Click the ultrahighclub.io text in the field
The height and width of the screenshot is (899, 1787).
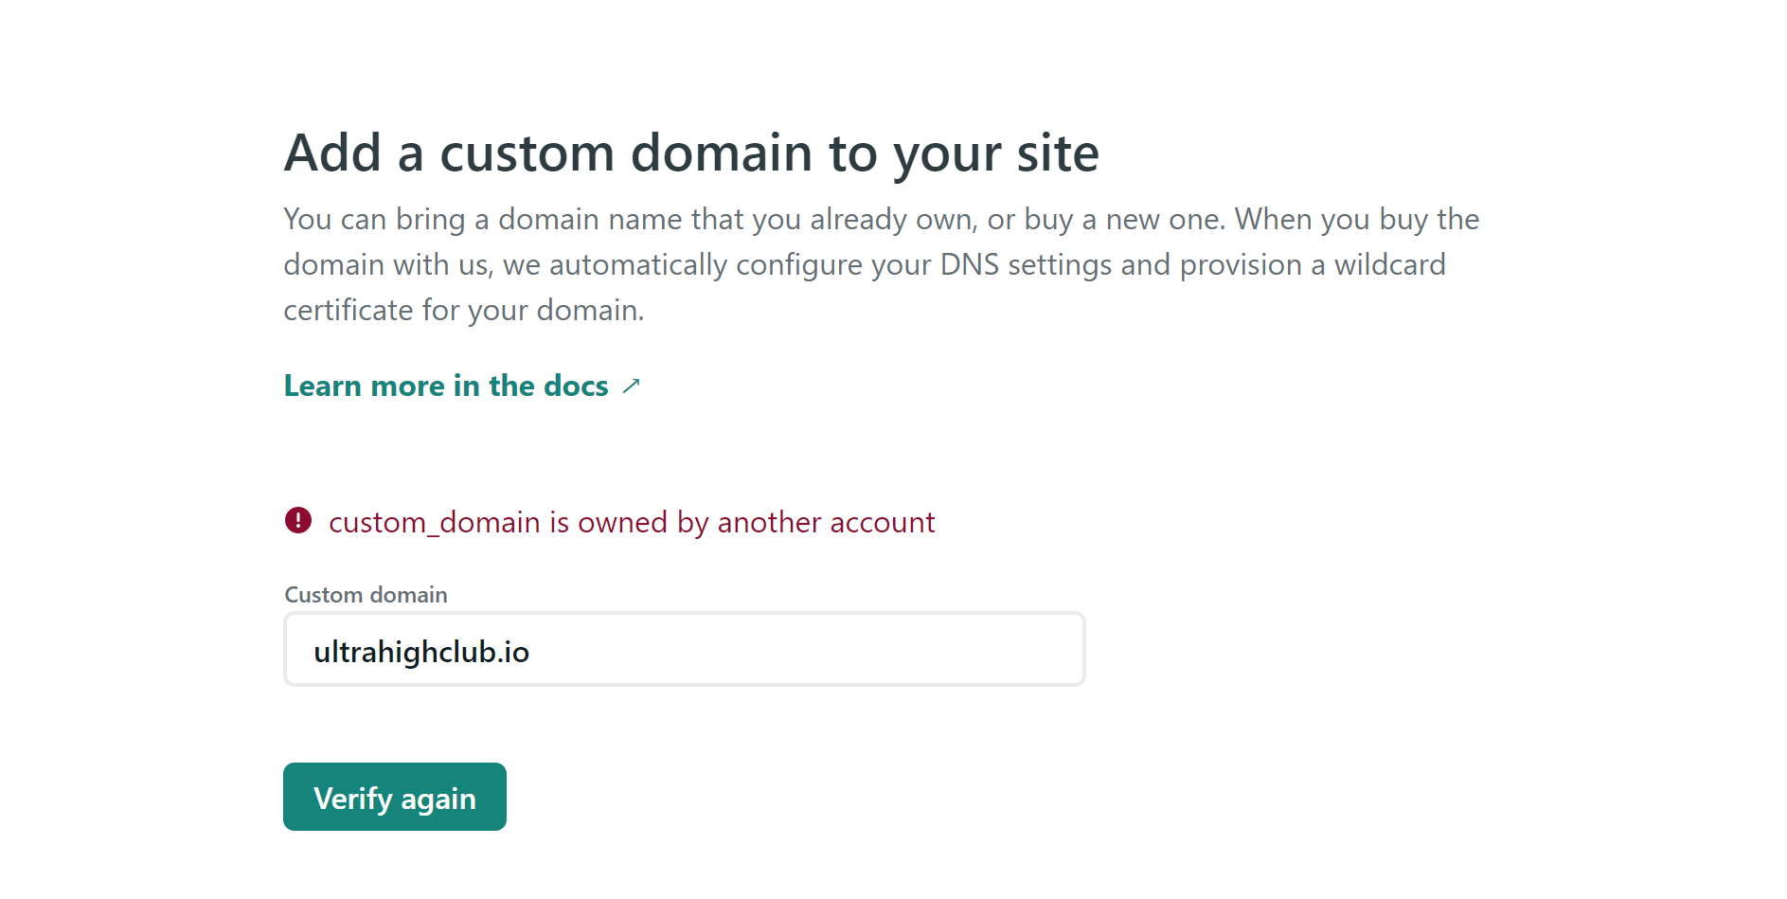(x=421, y=652)
